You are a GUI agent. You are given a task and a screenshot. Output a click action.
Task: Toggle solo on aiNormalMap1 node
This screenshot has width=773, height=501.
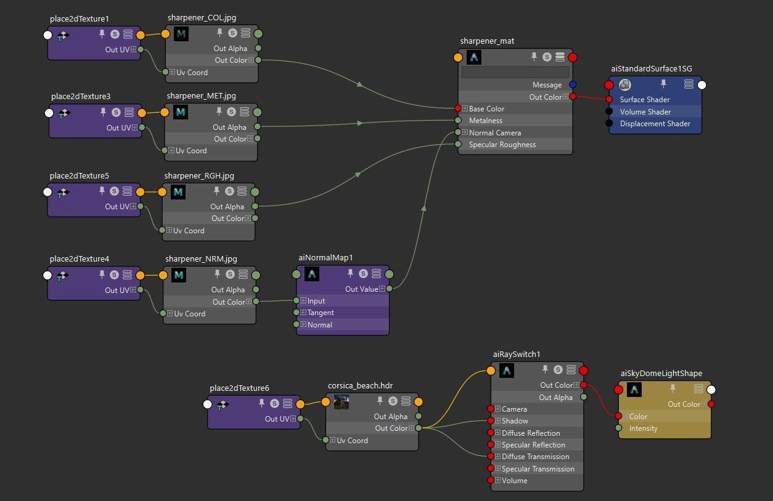point(363,273)
